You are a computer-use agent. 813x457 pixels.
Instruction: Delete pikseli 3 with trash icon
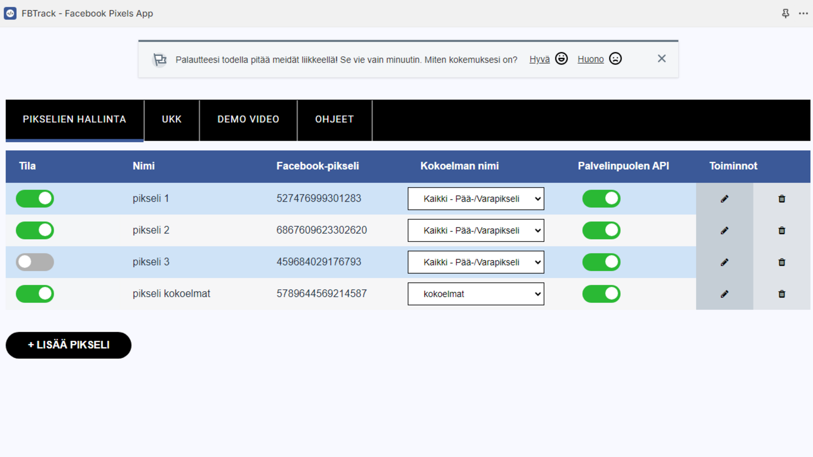click(x=782, y=263)
